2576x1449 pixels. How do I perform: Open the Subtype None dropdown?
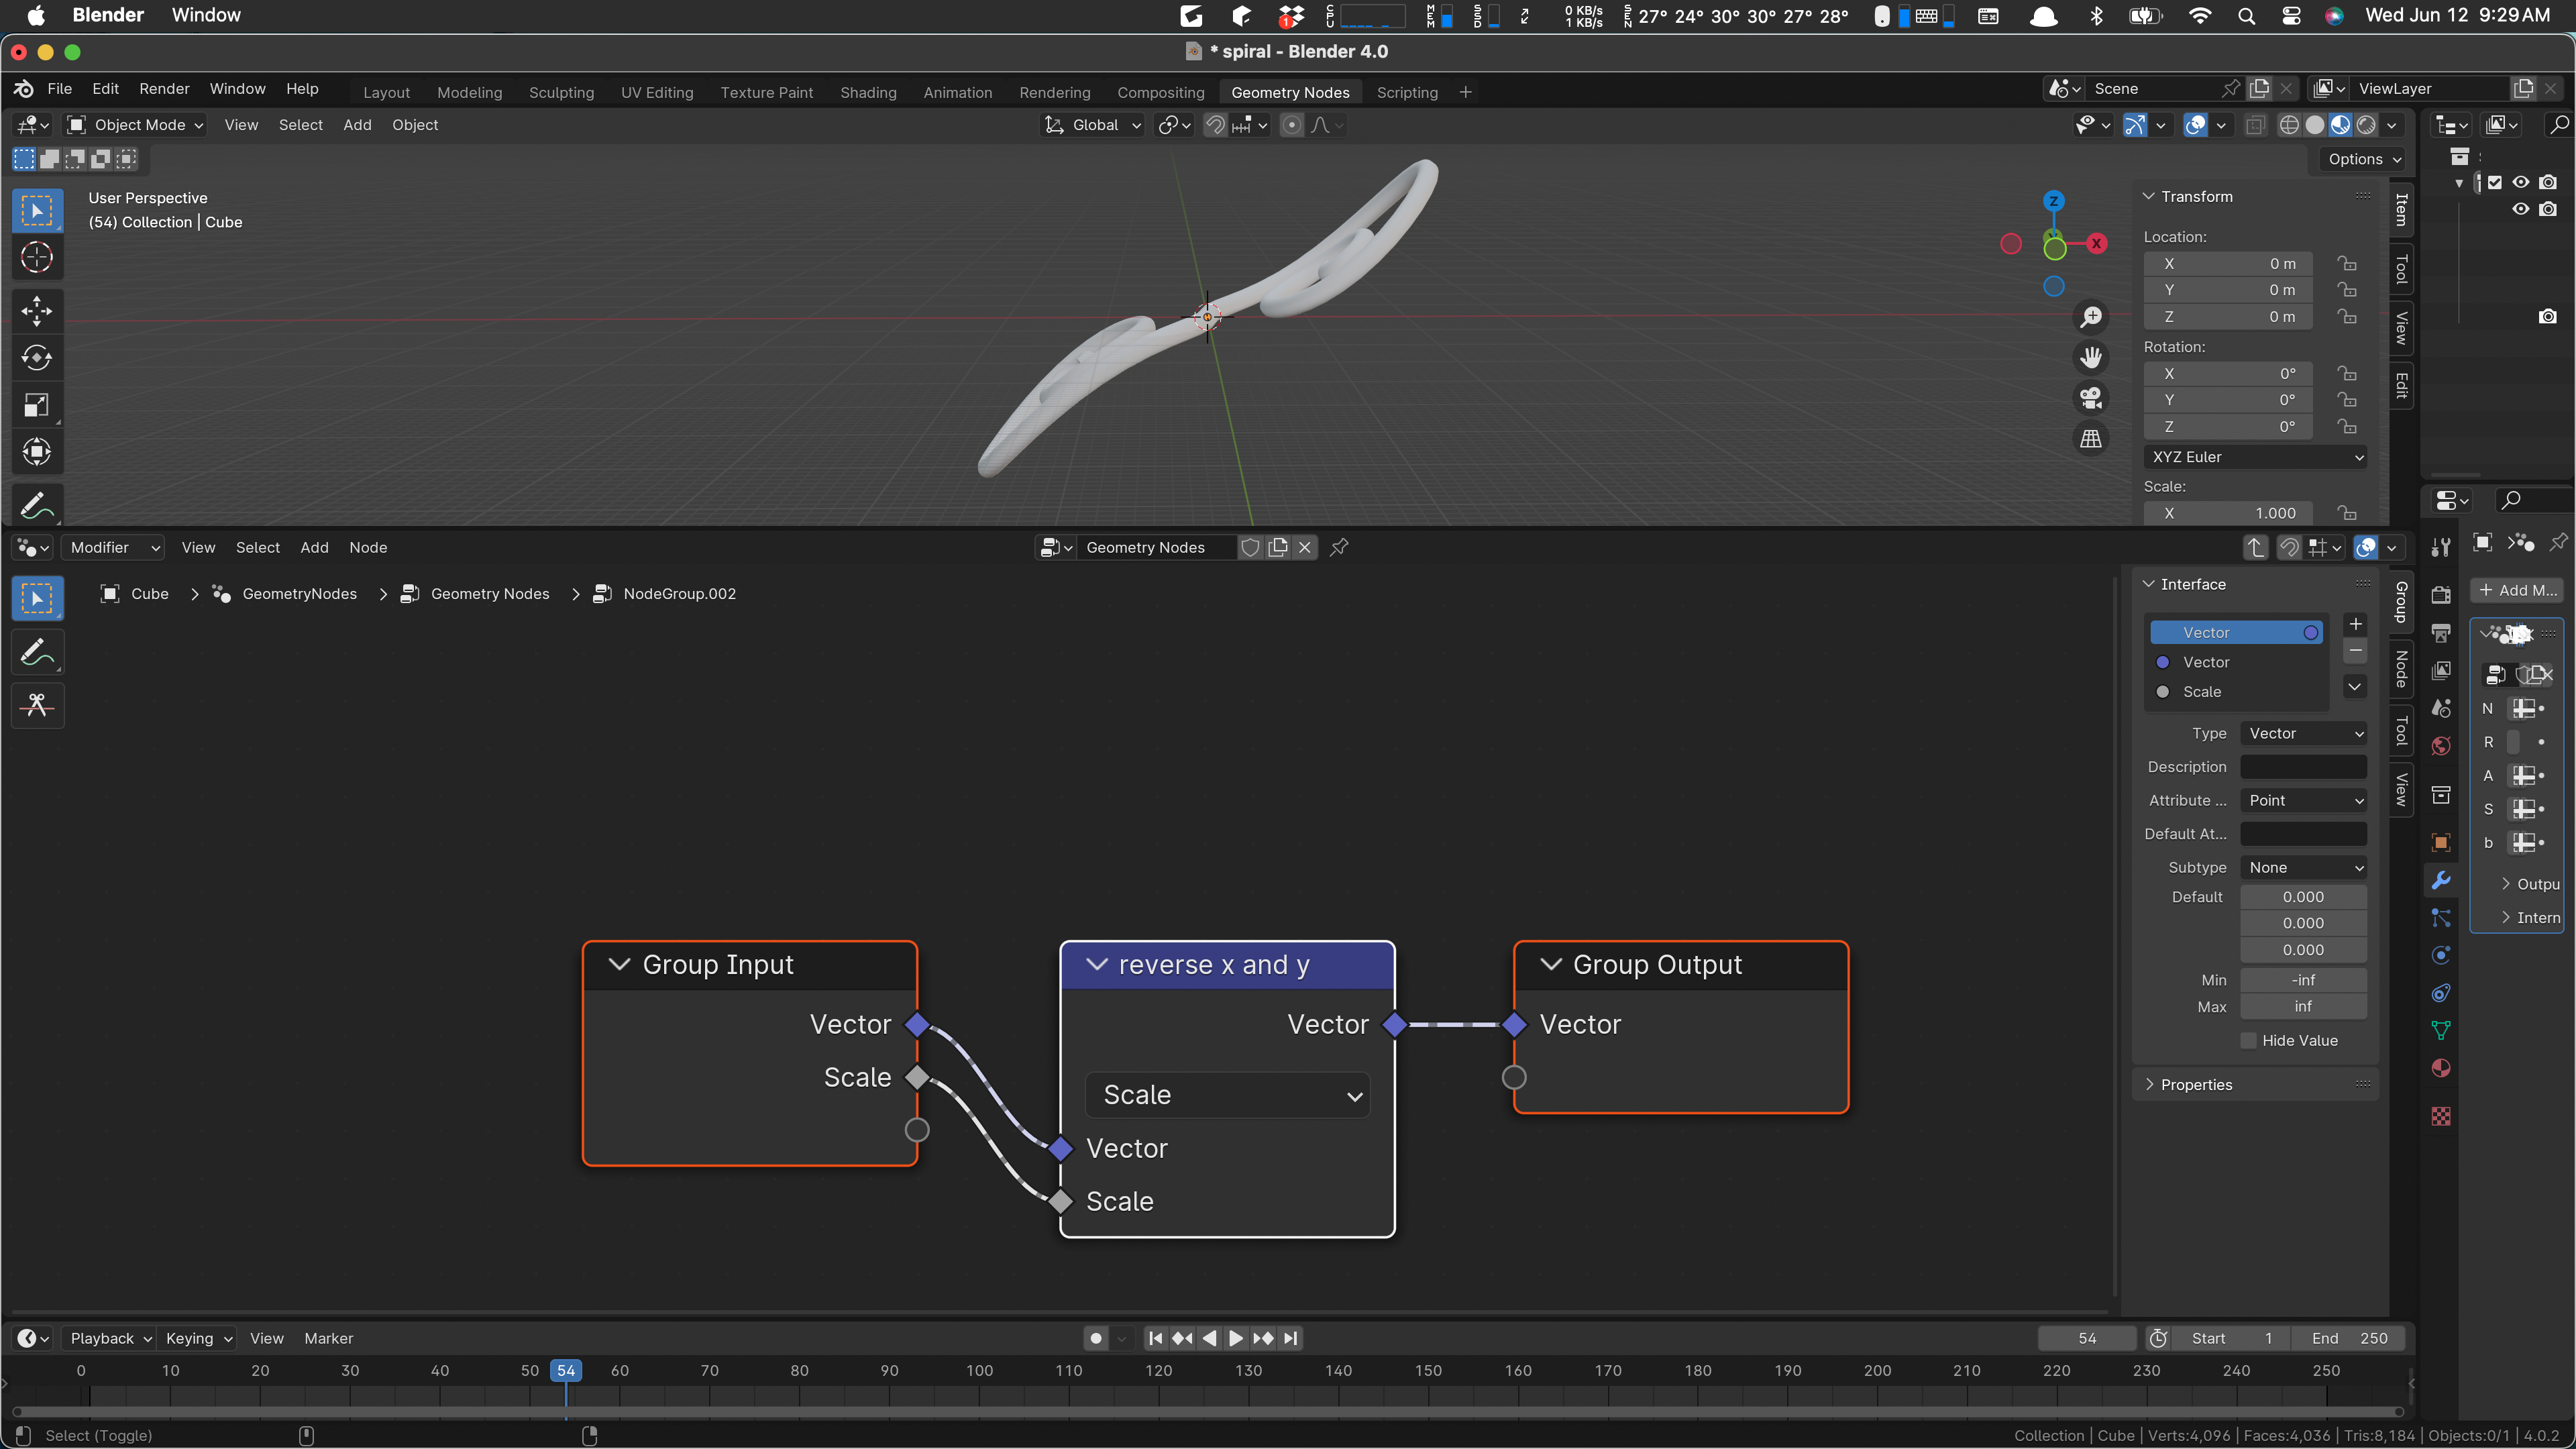pos(2303,867)
